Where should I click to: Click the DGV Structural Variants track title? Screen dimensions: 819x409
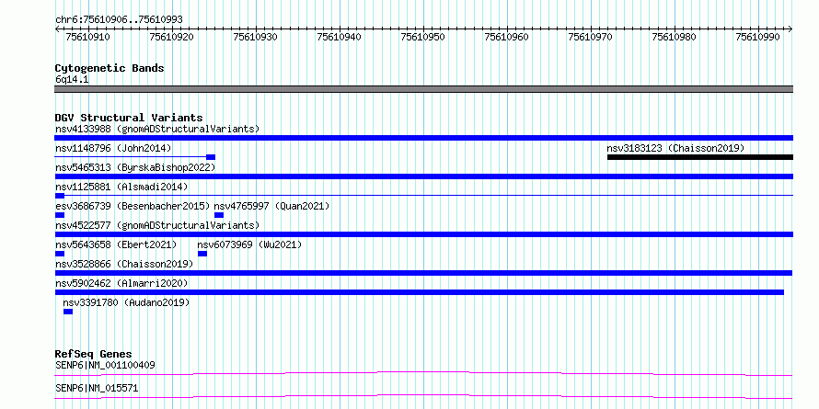(x=129, y=118)
